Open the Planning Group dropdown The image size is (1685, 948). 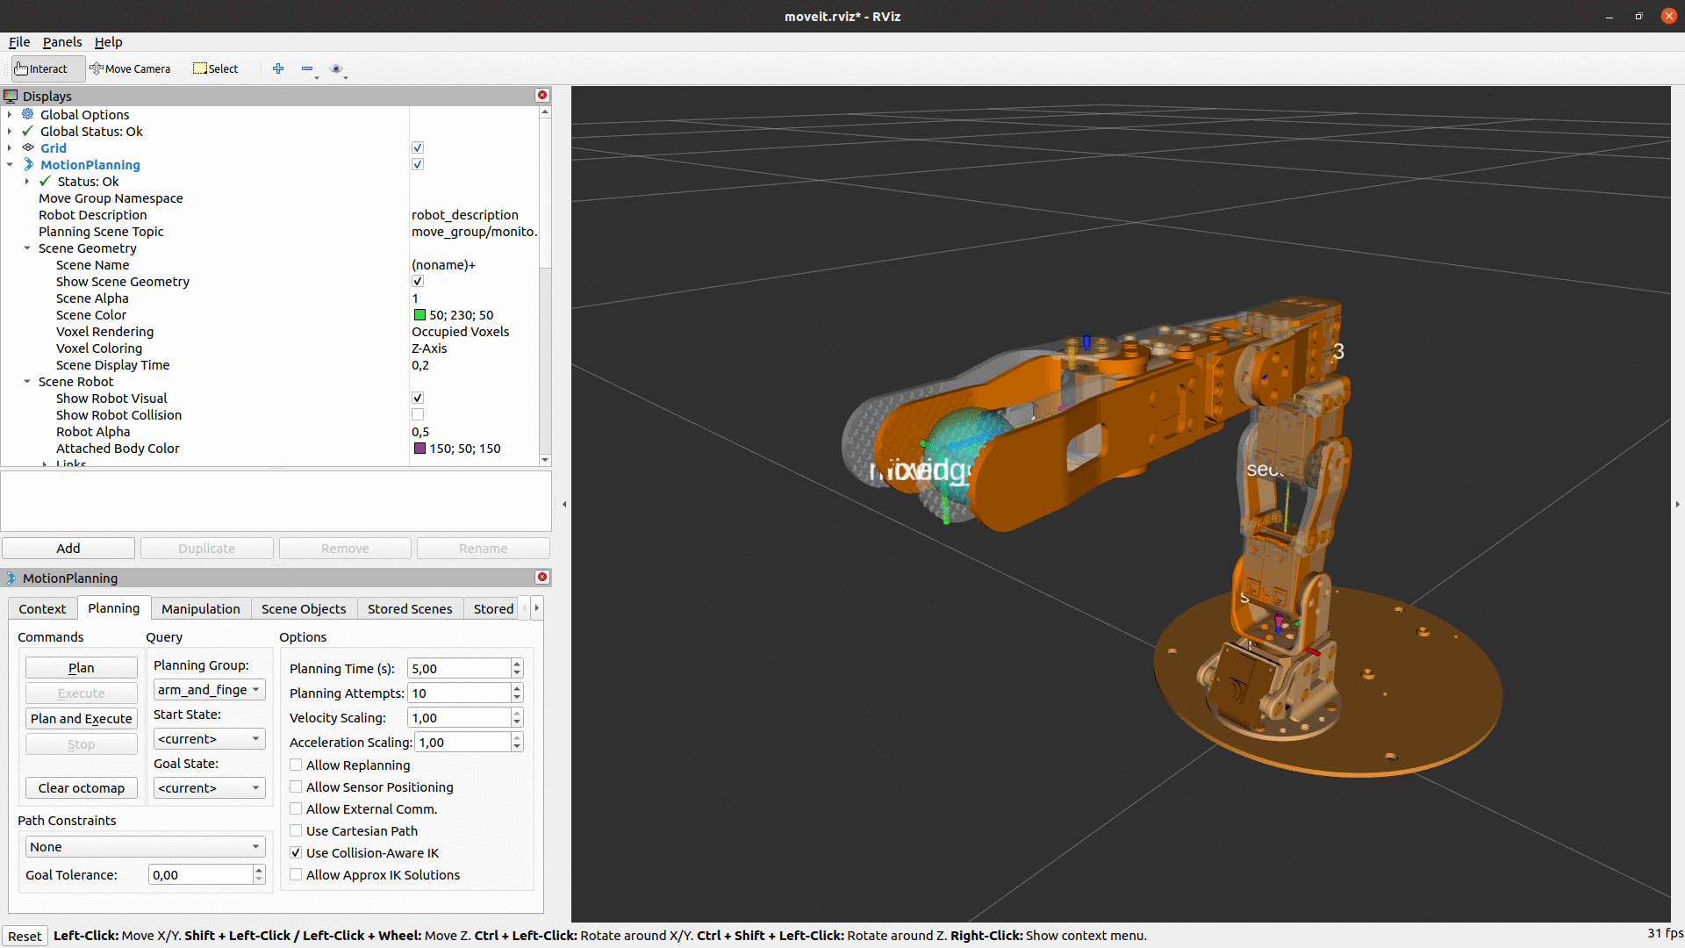tap(209, 690)
